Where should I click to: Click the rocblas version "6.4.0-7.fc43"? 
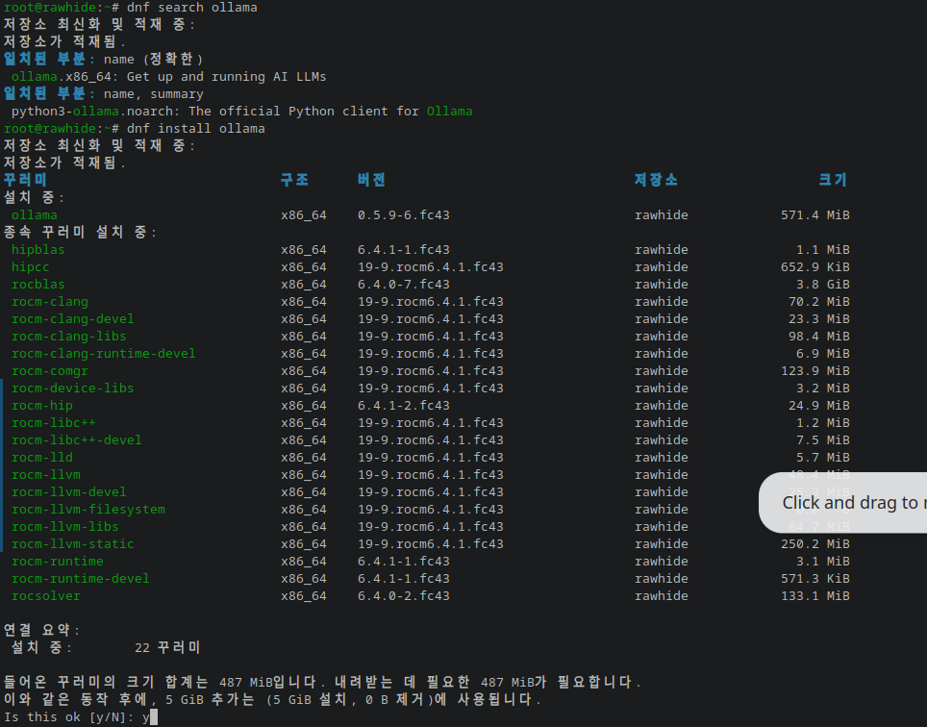point(404,285)
